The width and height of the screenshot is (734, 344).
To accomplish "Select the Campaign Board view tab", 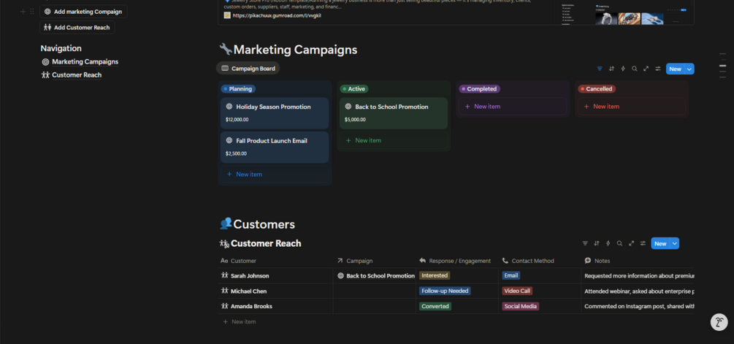I will pyautogui.click(x=248, y=69).
